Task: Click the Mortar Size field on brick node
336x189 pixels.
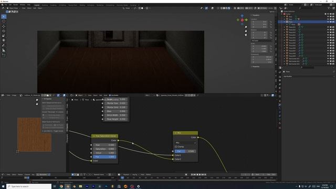Action: click(116, 103)
